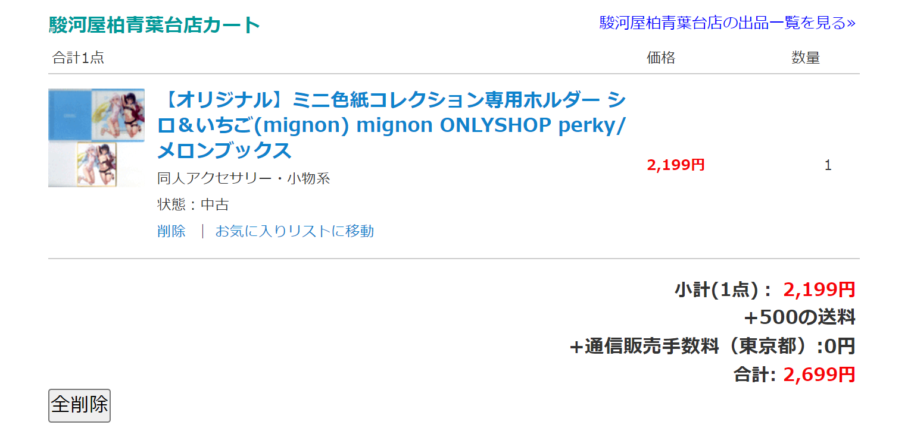Click the 価格 column header

[x=661, y=58]
